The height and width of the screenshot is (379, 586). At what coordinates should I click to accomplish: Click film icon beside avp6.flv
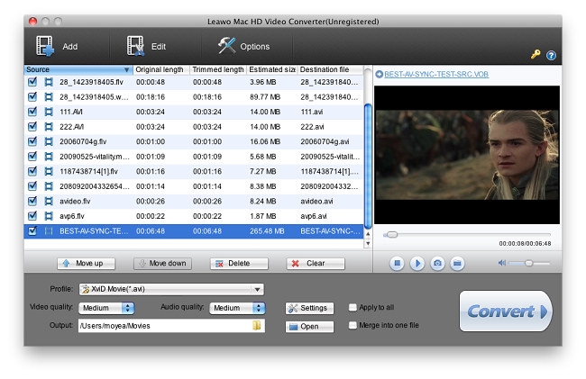click(49, 216)
